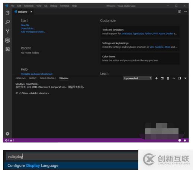Click the Sublime keybindings link

pyautogui.click(x=159, y=47)
